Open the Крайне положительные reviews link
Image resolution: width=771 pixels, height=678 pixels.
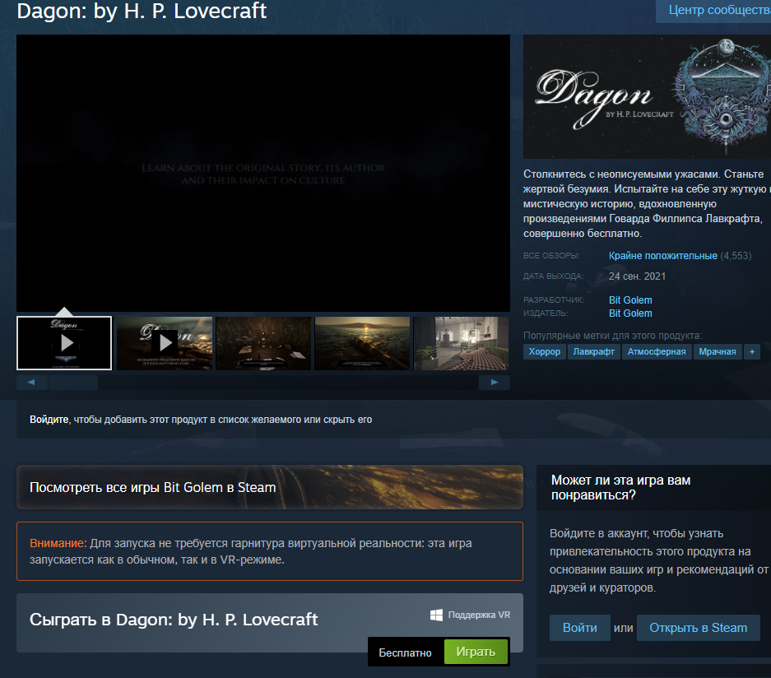coord(663,256)
